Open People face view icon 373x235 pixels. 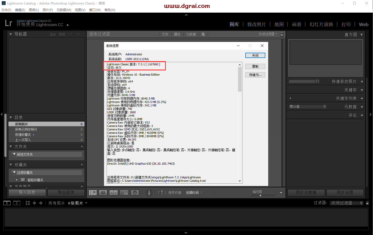point(135,193)
